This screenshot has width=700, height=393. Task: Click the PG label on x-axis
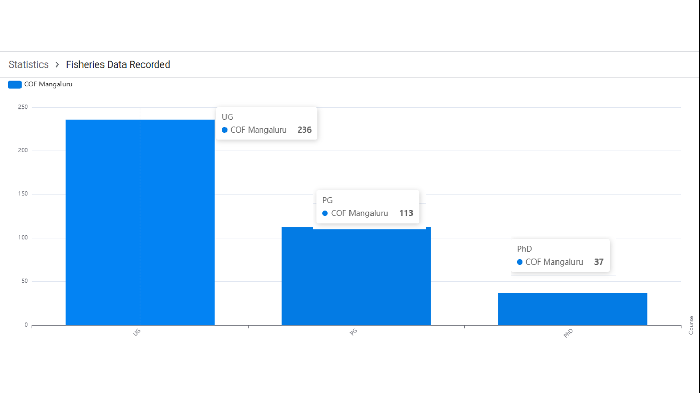354,332
